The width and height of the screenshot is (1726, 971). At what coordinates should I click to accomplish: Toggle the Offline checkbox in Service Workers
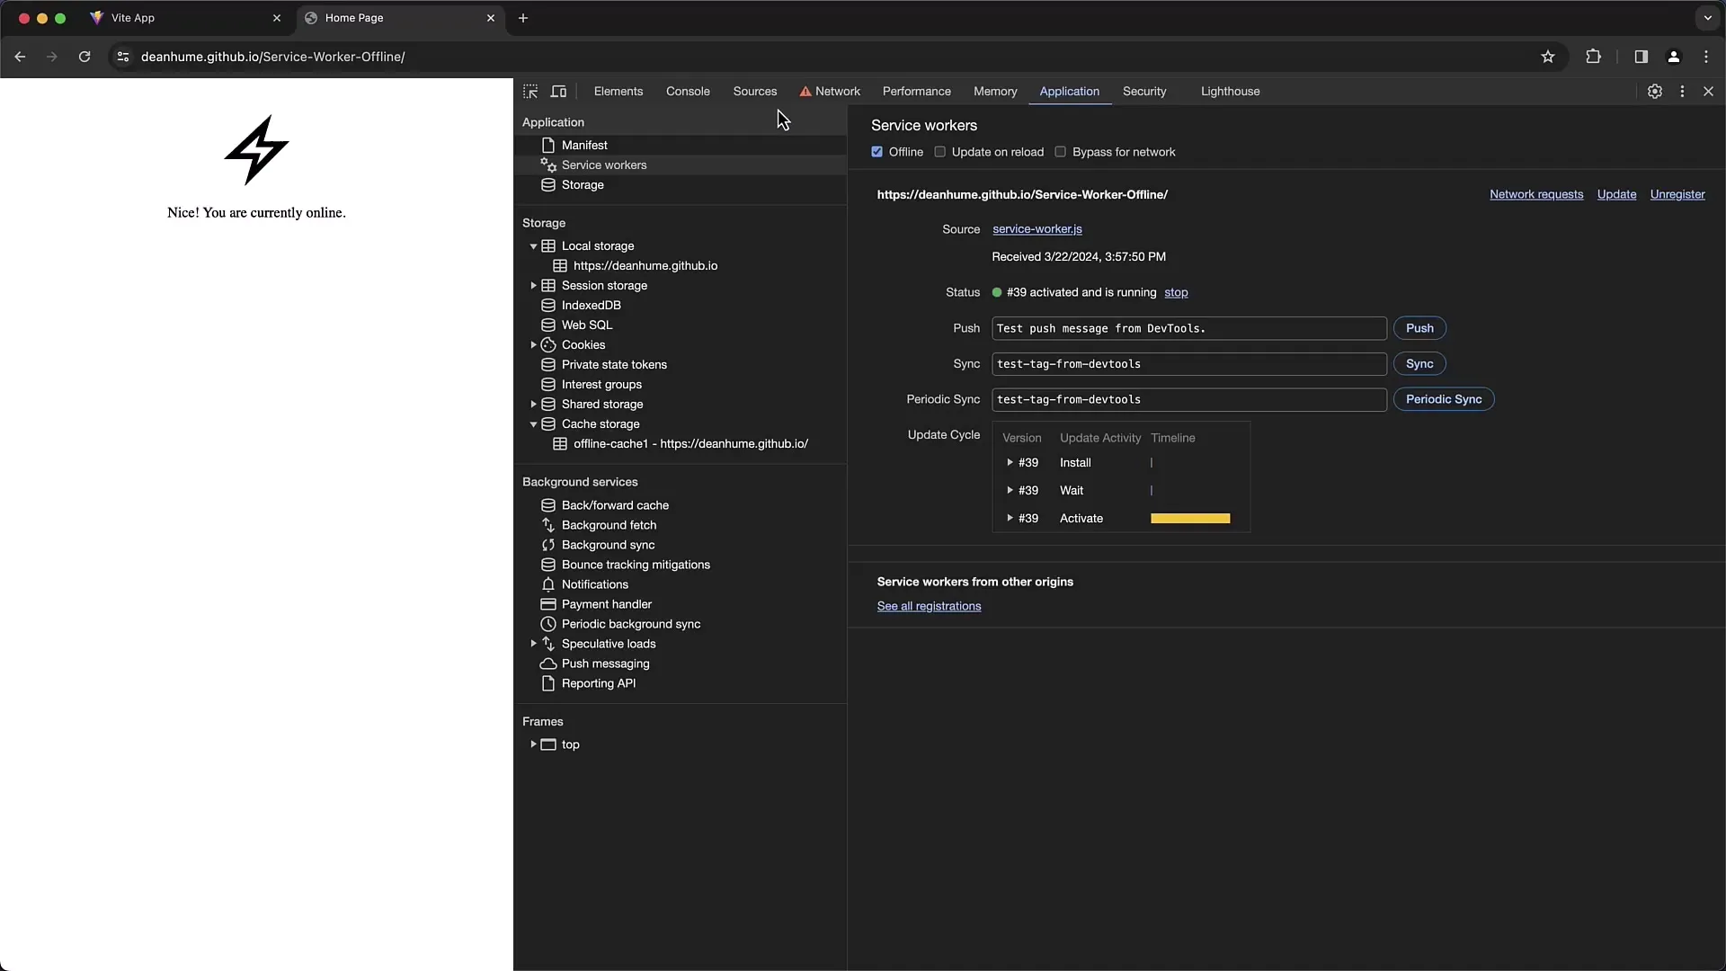click(877, 152)
